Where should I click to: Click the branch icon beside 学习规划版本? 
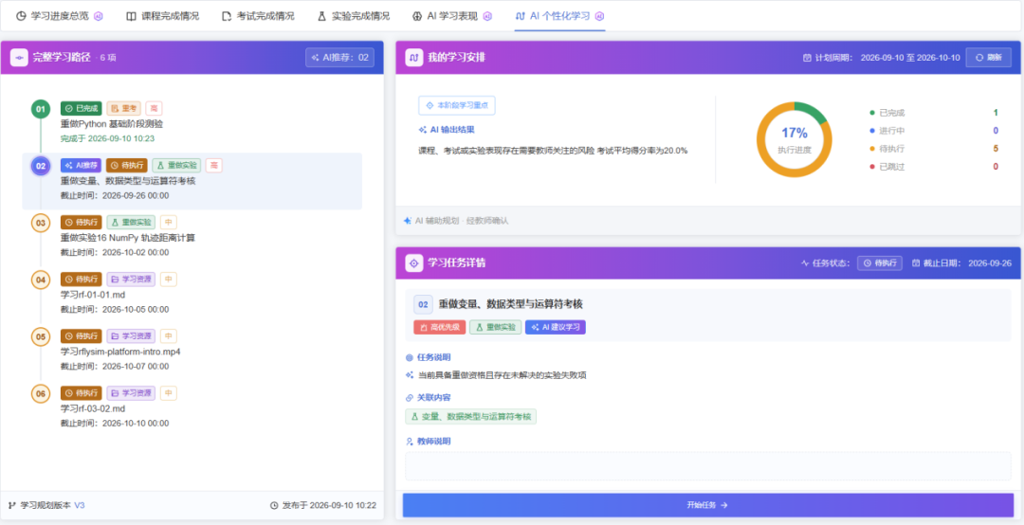click(x=12, y=505)
